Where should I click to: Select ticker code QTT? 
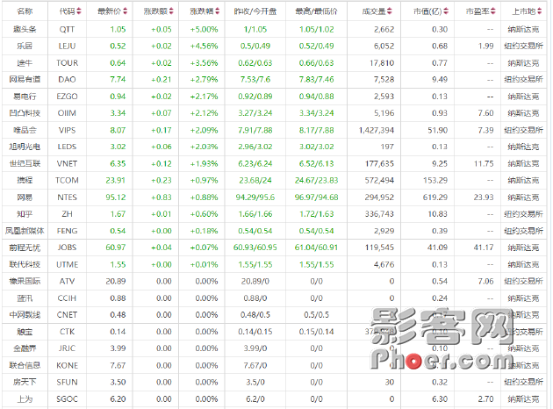point(67,30)
